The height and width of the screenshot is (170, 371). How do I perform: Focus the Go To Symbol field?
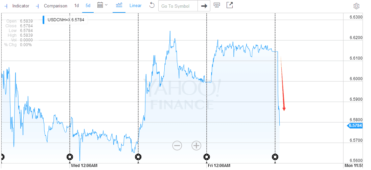[x=178, y=6]
